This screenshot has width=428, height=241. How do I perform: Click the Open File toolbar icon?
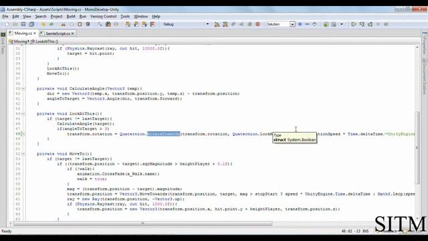pyautogui.click(x=15, y=24)
